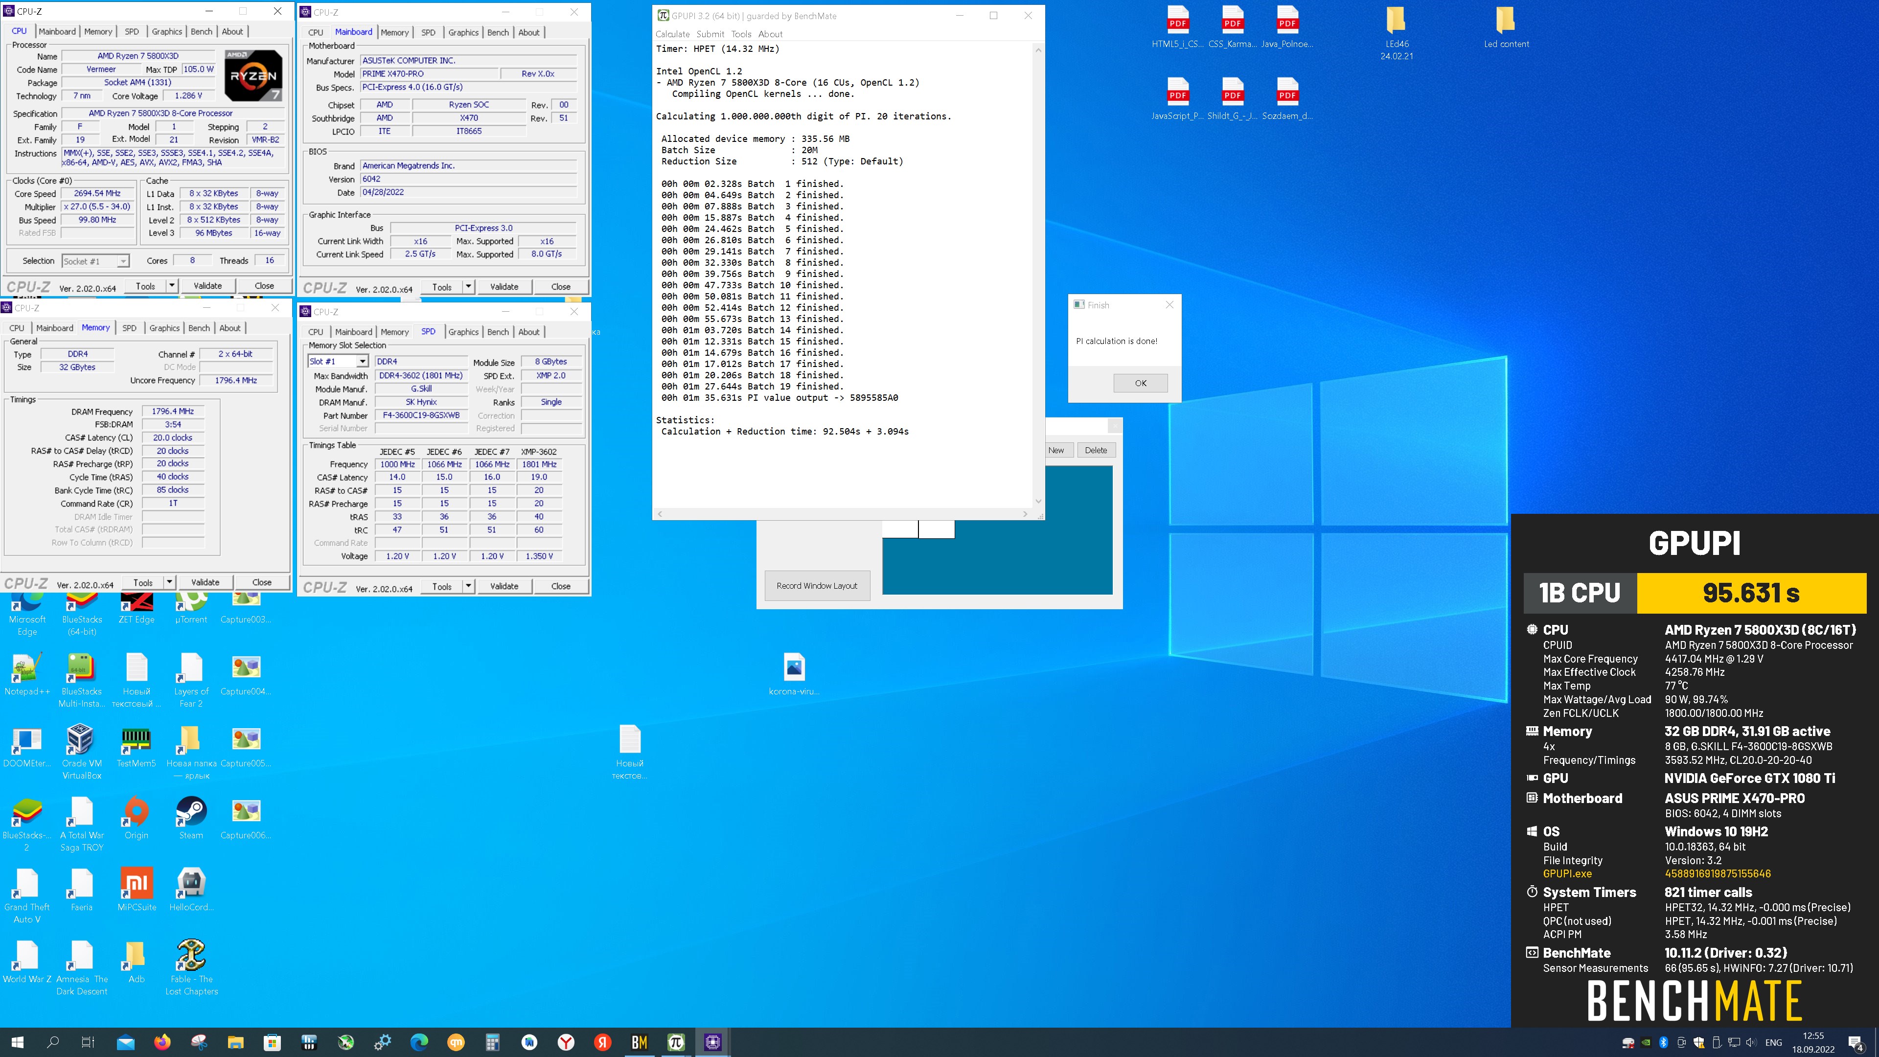The image size is (1879, 1057).
Task: Open the Grand Theft Auto V shortcut
Action: point(27,896)
